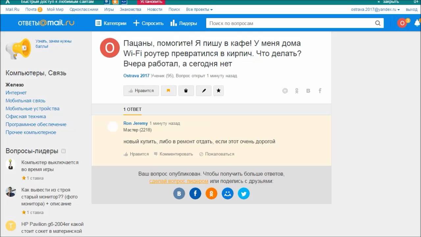
Task: Click the Мой Мир round share icon
Action: [228, 194]
